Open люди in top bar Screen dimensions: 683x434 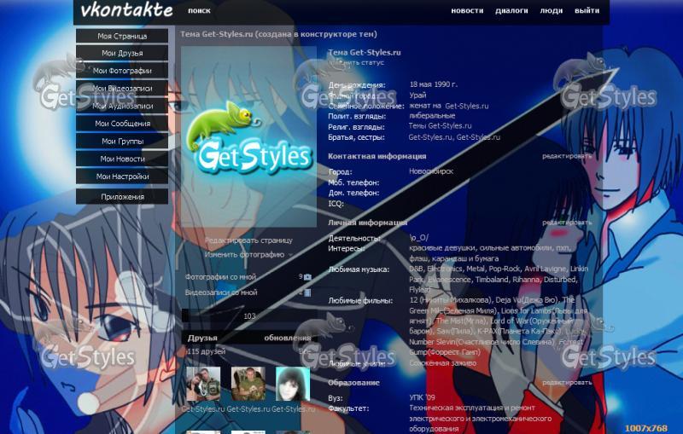[551, 10]
